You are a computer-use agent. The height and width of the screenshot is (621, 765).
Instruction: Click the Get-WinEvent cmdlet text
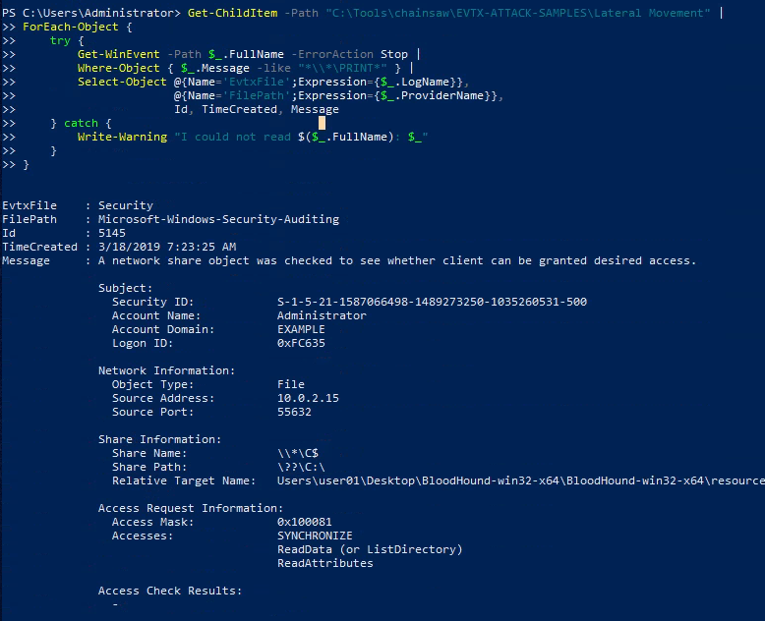click(x=119, y=54)
